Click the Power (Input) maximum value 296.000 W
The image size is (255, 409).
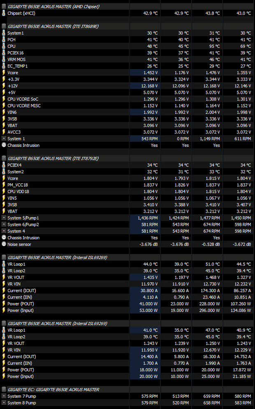click(210, 310)
